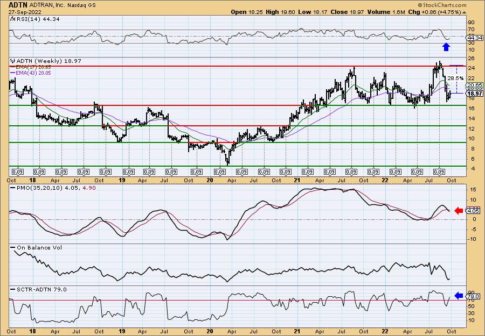This screenshot has height=336, width=485.
Task: Click the Nasdaq GS exchange label
Action: point(82,5)
